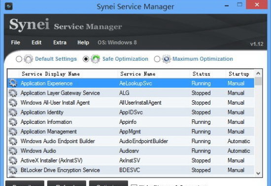Click the blue gear icon of Maximum Optimization
The height and width of the screenshot is (186, 271).
[x=167, y=59]
